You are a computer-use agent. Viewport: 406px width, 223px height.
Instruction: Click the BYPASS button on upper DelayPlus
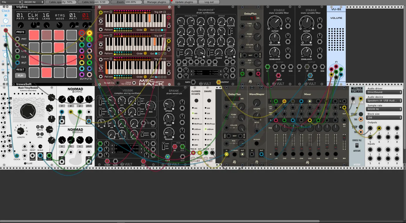pyautogui.click(x=251, y=74)
